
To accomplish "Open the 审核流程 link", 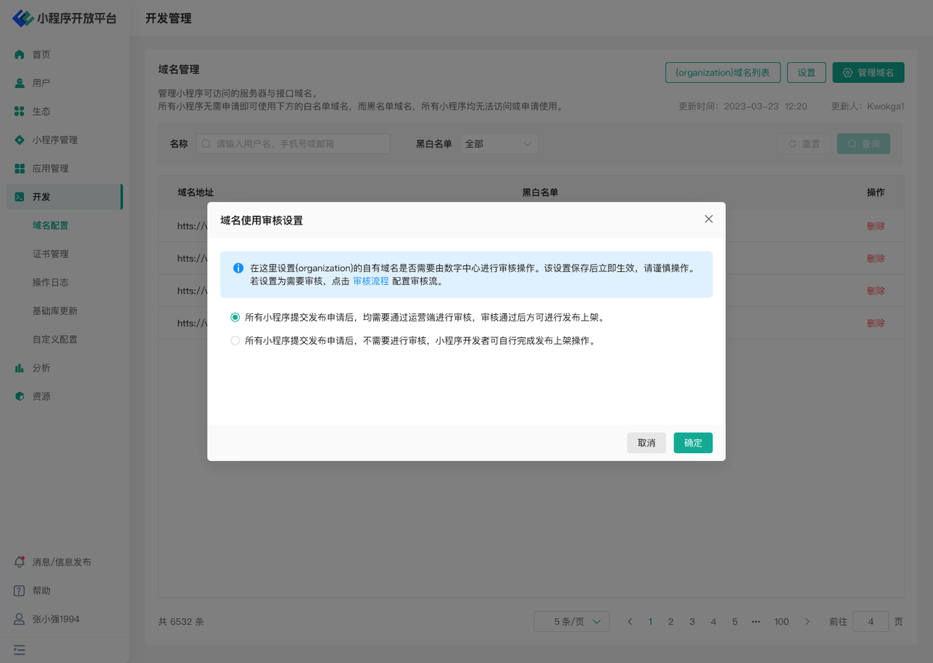I will point(371,281).
